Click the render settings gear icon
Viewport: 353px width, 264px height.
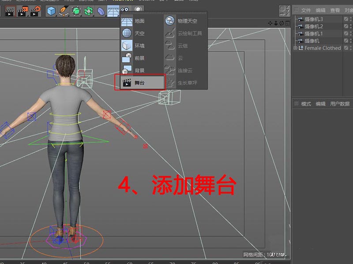34,11
